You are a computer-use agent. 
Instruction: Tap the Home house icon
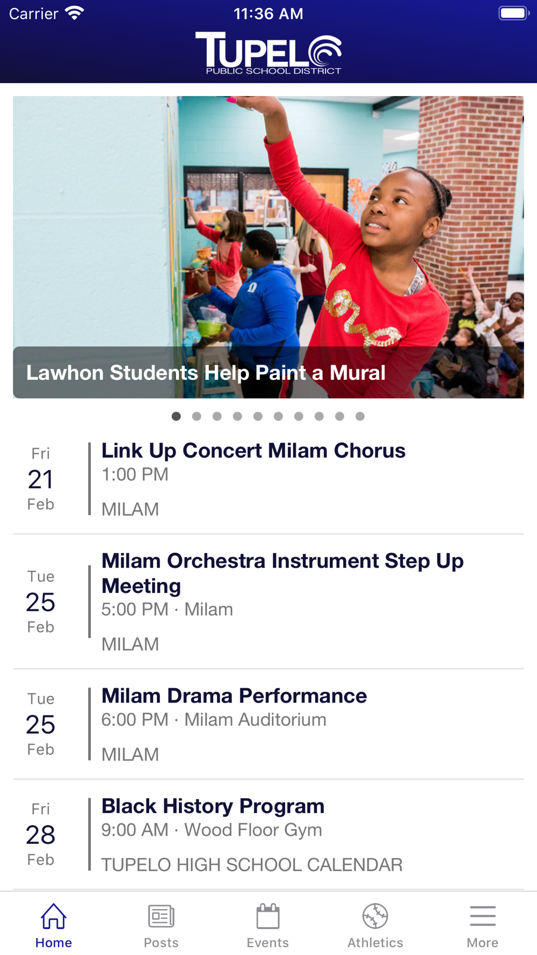[x=54, y=916]
